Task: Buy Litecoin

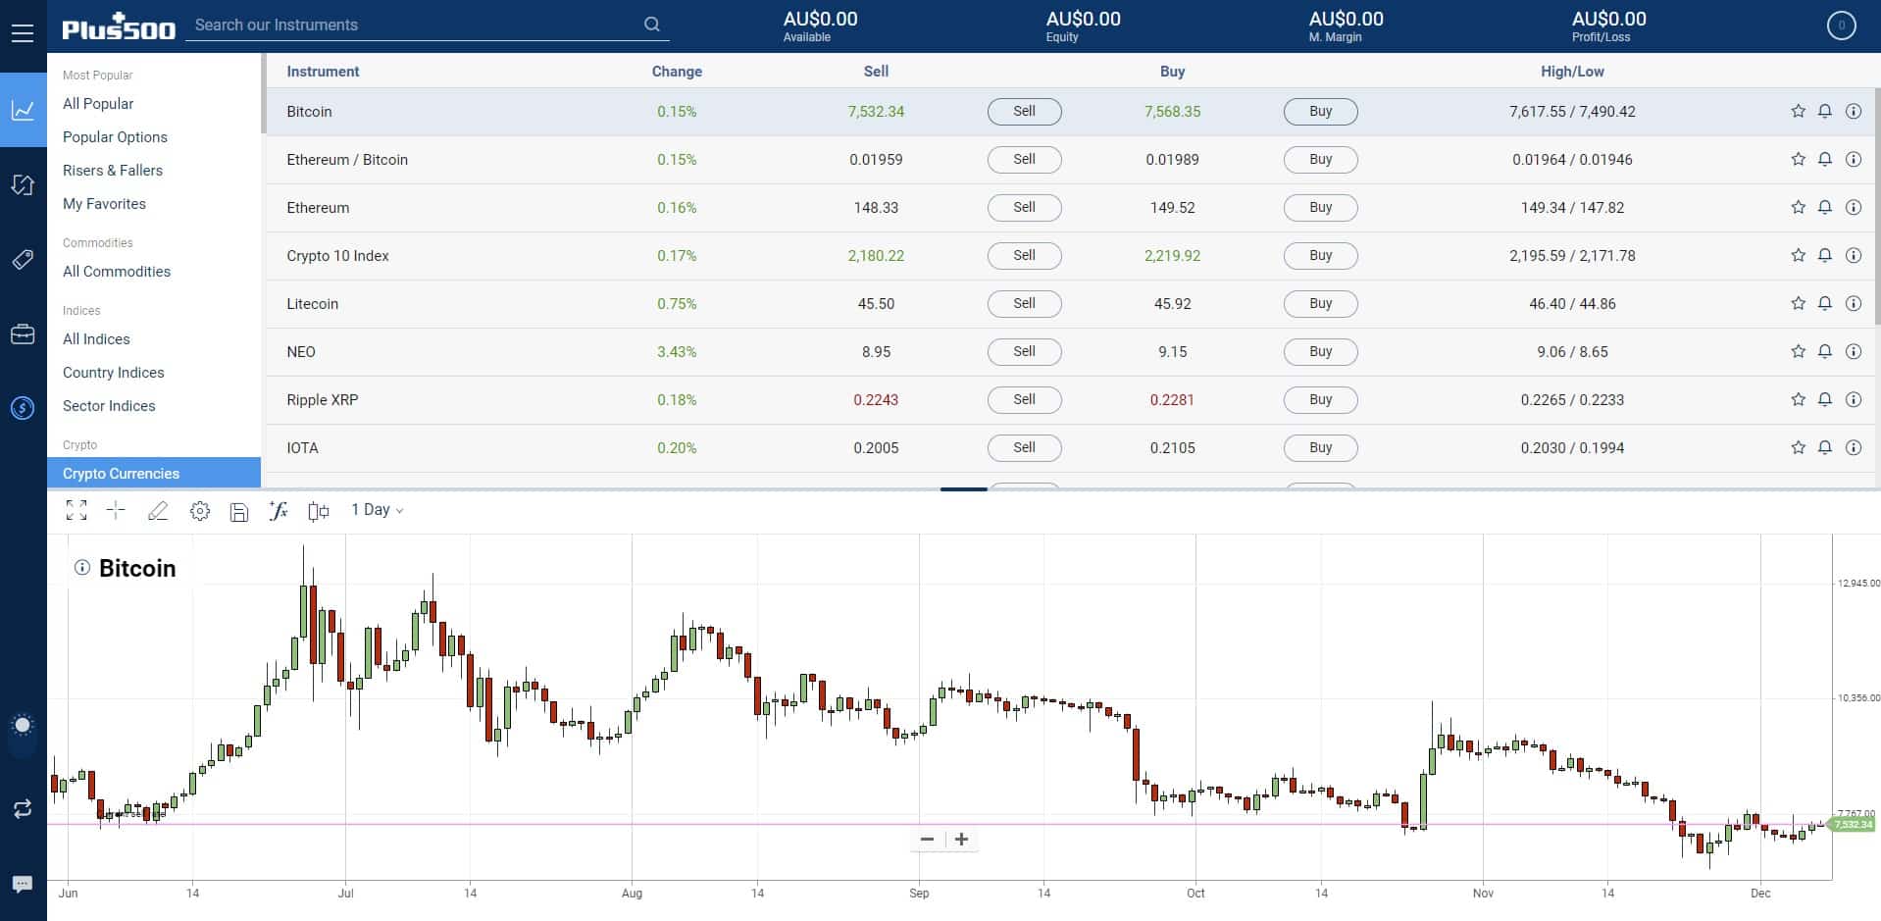Action: (x=1320, y=304)
